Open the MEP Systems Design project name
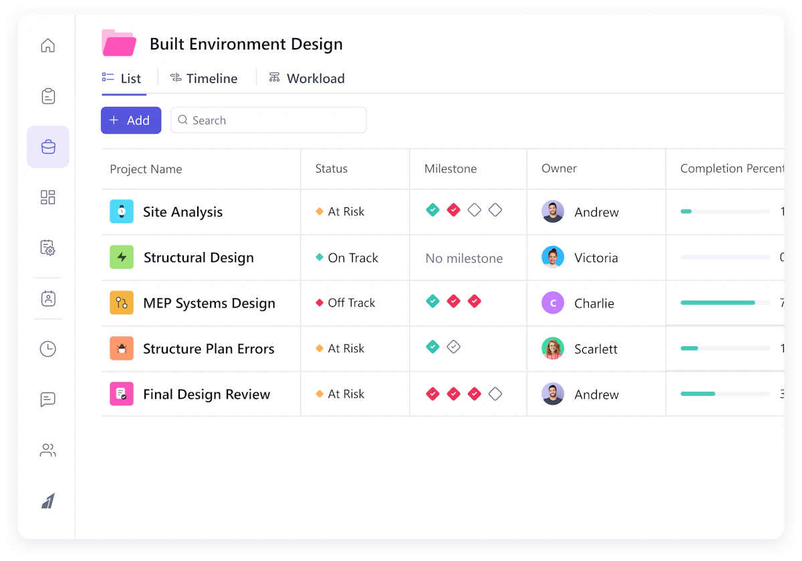This screenshot has width=802, height=561. (x=209, y=303)
